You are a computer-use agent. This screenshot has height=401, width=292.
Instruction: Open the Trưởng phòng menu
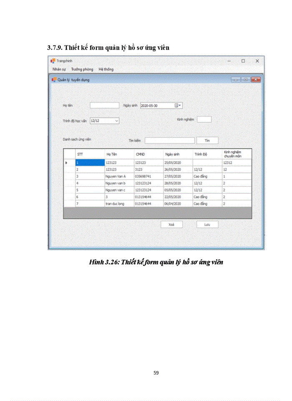[82, 69]
